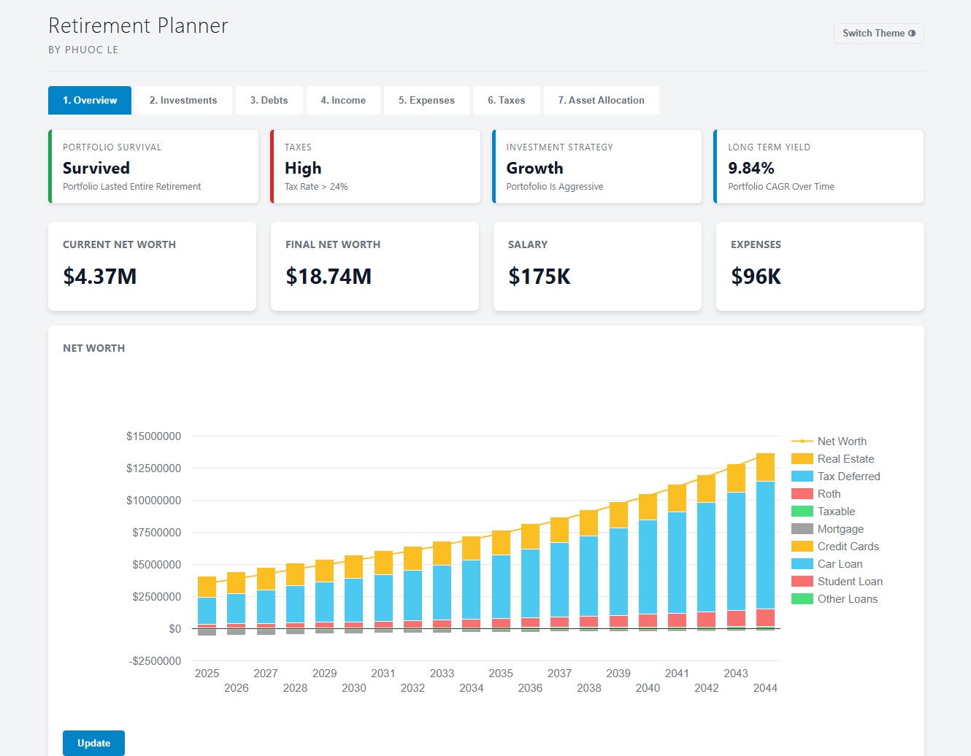Click the active Overview tab
Image resolution: width=971 pixels, height=756 pixels.
point(89,100)
